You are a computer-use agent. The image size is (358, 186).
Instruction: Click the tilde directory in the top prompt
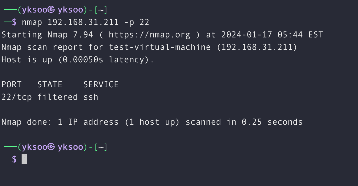click(101, 10)
